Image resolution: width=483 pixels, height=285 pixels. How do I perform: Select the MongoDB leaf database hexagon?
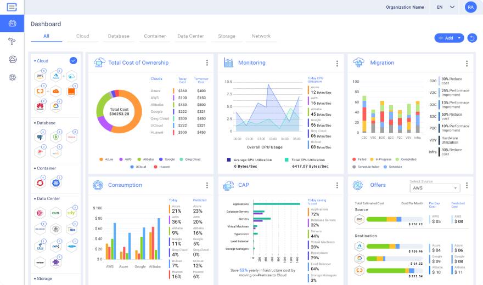[56, 137]
